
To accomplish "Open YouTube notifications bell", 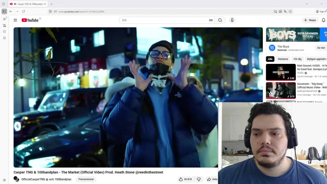I will [x=323, y=20].
